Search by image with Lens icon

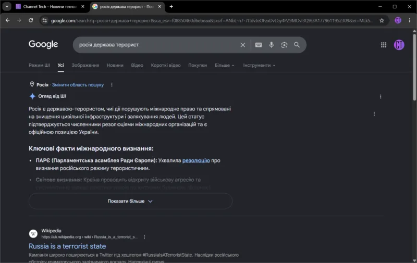(x=284, y=45)
